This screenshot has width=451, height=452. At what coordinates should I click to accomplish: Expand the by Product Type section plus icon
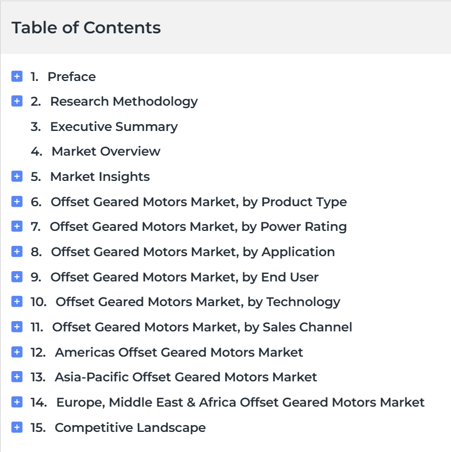[x=17, y=202]
